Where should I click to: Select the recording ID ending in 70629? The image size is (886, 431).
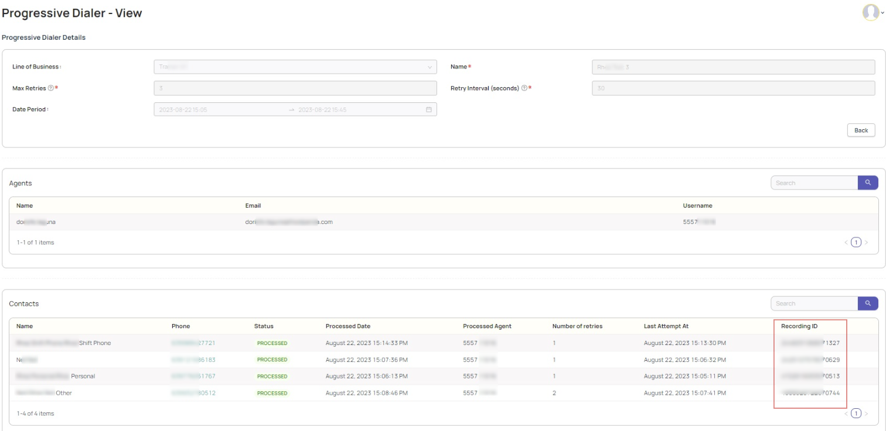pyautogui.click(x=810, y=360)
